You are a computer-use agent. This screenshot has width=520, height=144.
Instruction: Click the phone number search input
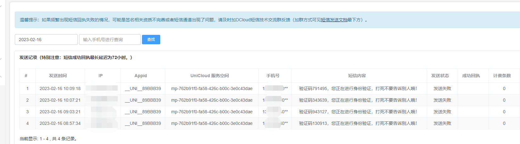pos(110,40)
